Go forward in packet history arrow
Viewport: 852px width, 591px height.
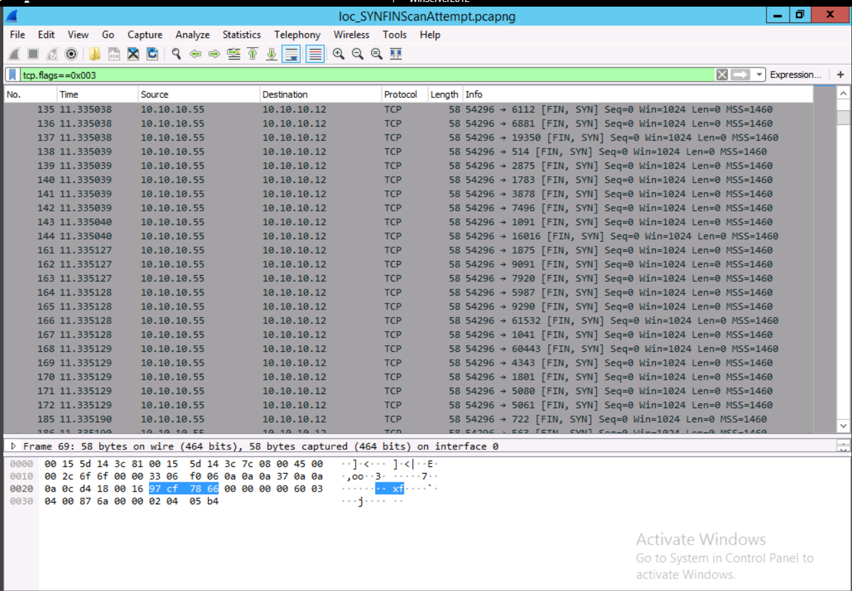(214, 54)
